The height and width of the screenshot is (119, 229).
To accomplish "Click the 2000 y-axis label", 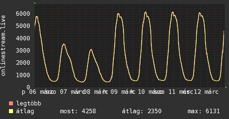I will [23, 63].
